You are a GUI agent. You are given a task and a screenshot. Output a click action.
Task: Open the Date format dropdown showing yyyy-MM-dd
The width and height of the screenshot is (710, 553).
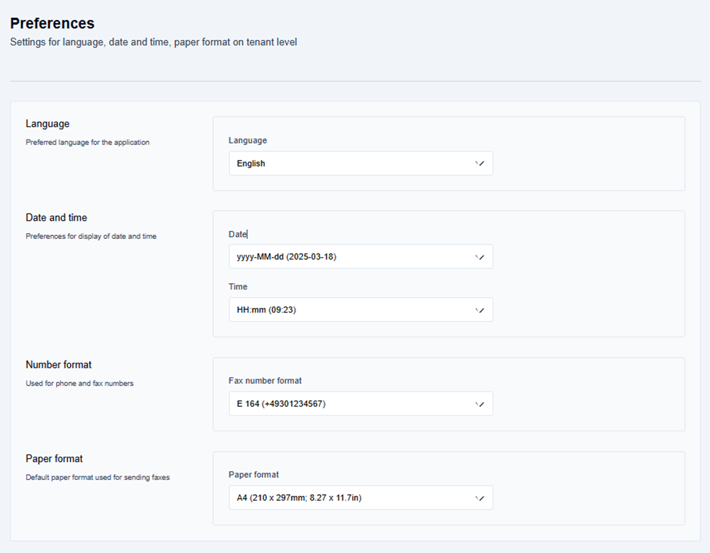(x=360, y=257)
